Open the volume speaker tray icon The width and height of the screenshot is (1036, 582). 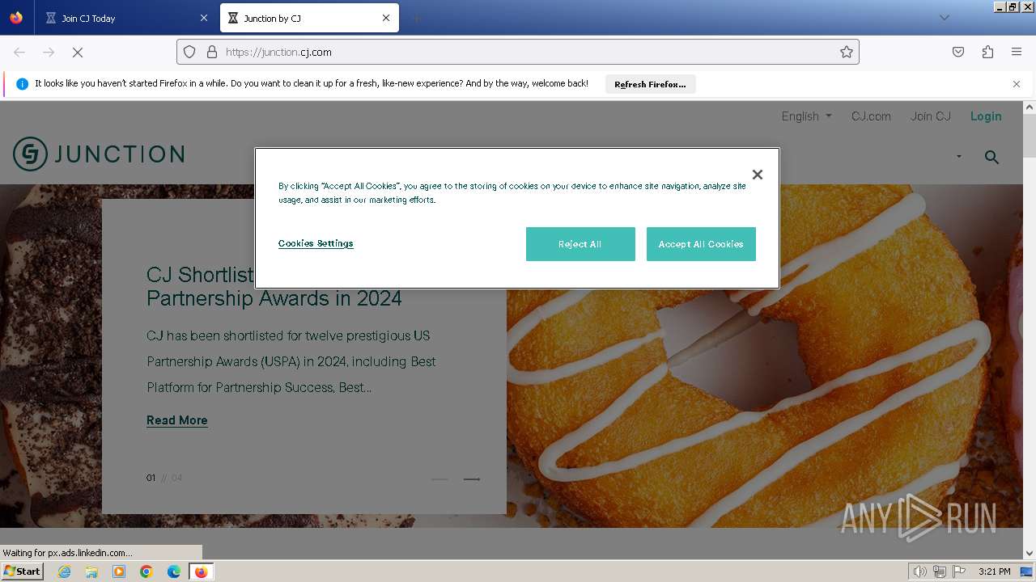[x=919, y=571]
